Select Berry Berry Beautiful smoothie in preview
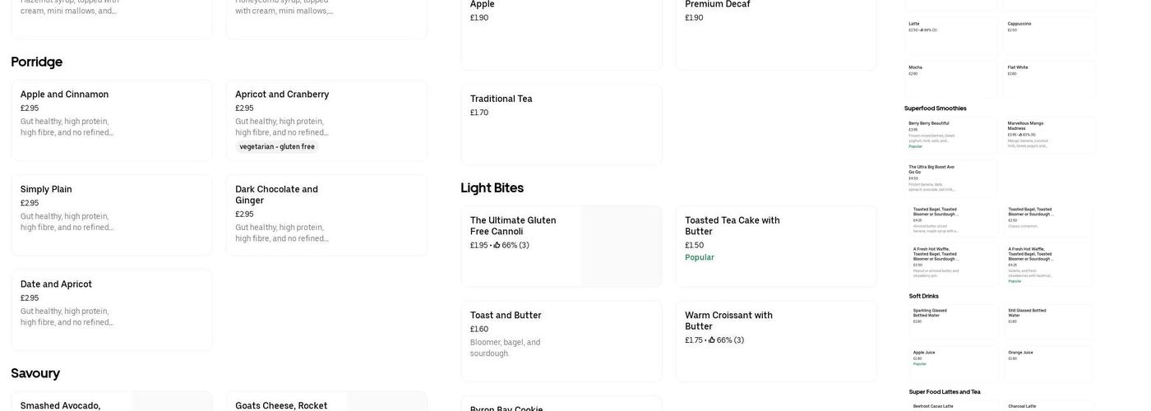1151x411 pixels. click(950, 135)
